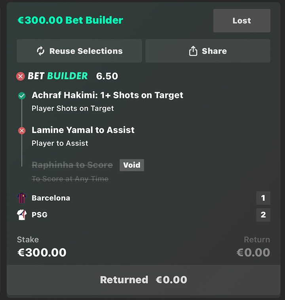This screenshot has height=300, width=285.
Task: Click the Reuse Selections refresh icon
Action: 41,51
